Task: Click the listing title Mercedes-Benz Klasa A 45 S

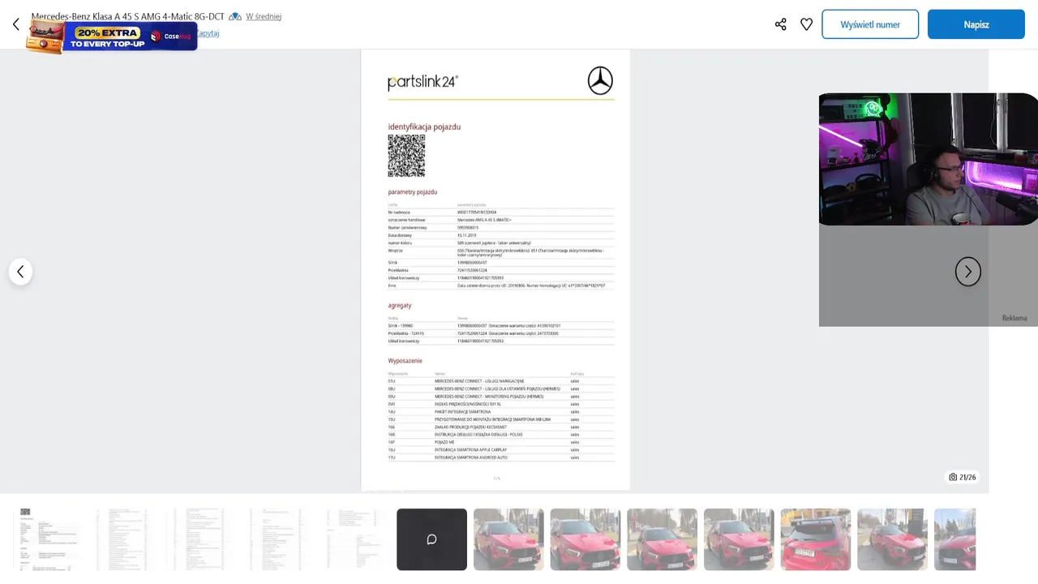Action: click(127, 16)
